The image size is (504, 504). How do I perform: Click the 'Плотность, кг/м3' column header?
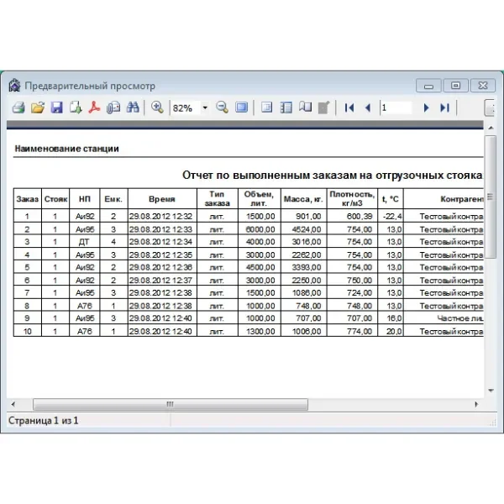[x=352, y=199]
